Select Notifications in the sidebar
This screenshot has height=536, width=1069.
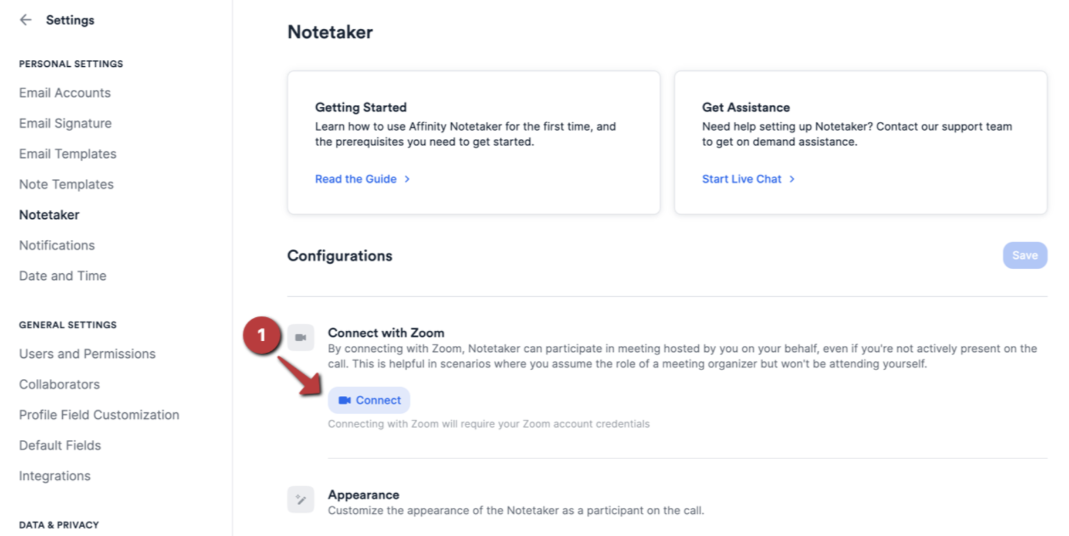tap(57, 245)
